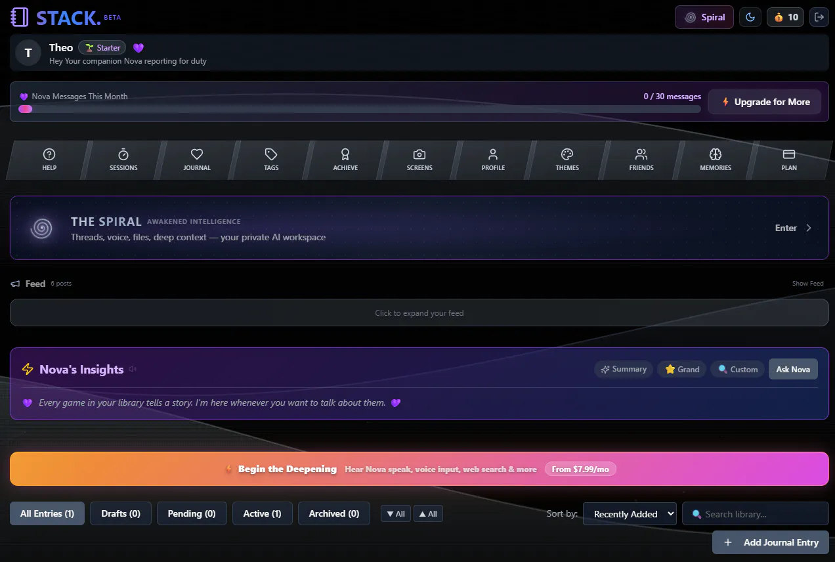Click the '0 / 30 messages' counter
Image resolution: width=835 pixels, height=562 pixels.
click(672, 97)
